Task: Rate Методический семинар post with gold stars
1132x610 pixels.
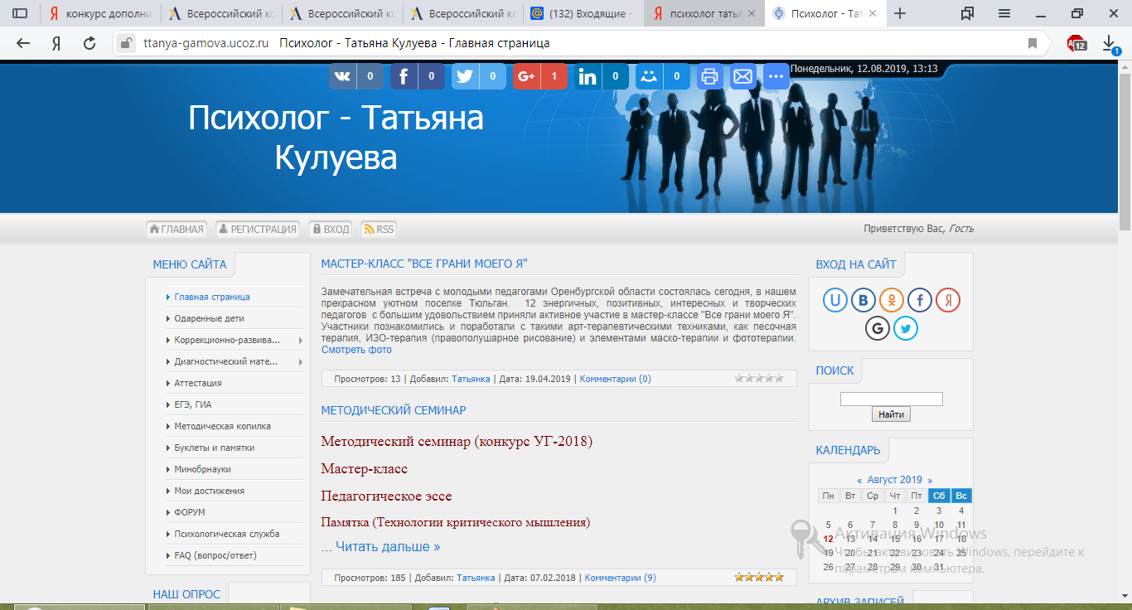Action: (759, 577)
